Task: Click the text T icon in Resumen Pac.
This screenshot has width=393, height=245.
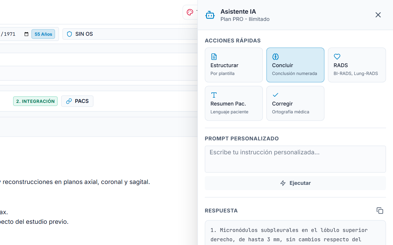Action: tap(214, 95)
